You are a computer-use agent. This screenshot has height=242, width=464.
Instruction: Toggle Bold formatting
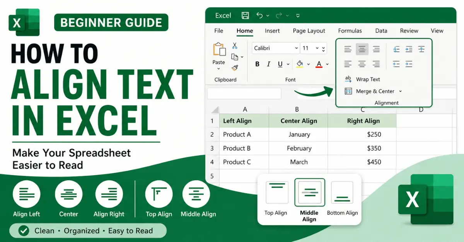[x=258, y=64]
